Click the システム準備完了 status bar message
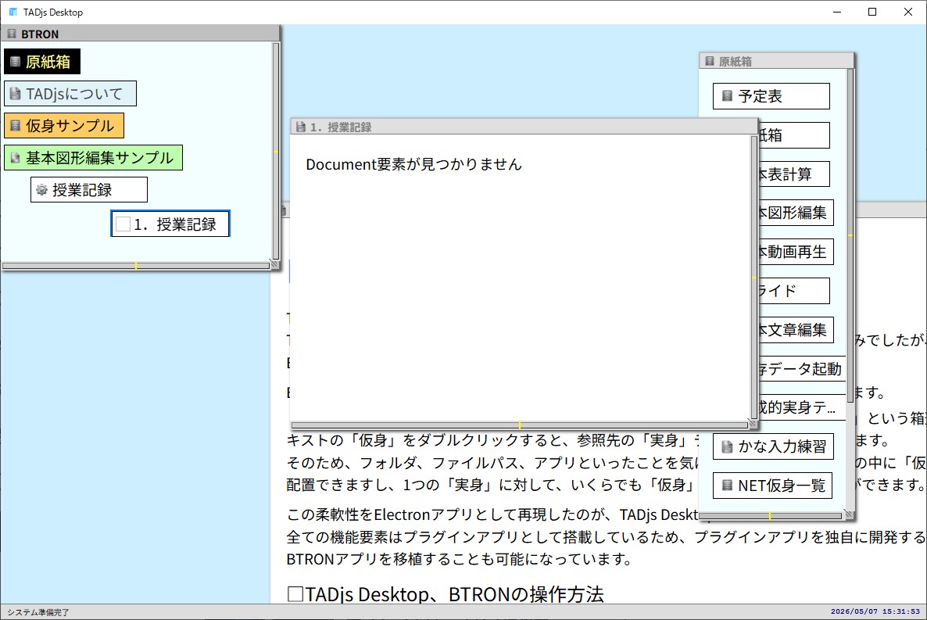Viewport: 927px width, 620px height. [38, 612]
